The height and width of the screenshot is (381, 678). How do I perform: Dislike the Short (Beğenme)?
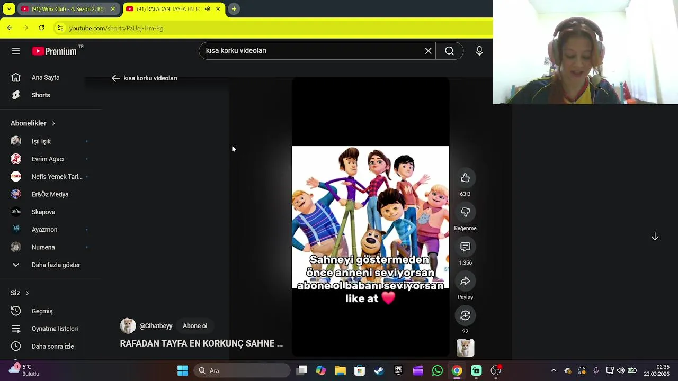click(465, 212)
